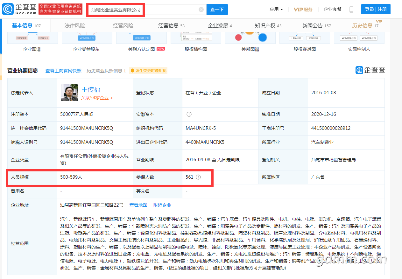Select founding date 2016-04-08

324,93
